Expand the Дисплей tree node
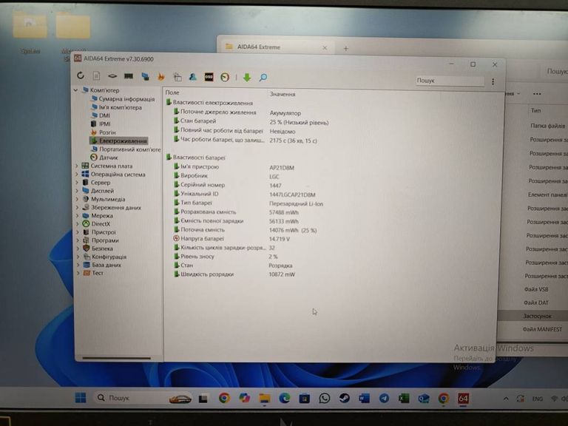This screenshot has width=568, height=426. pyautogui.click(x=77, y=191)
